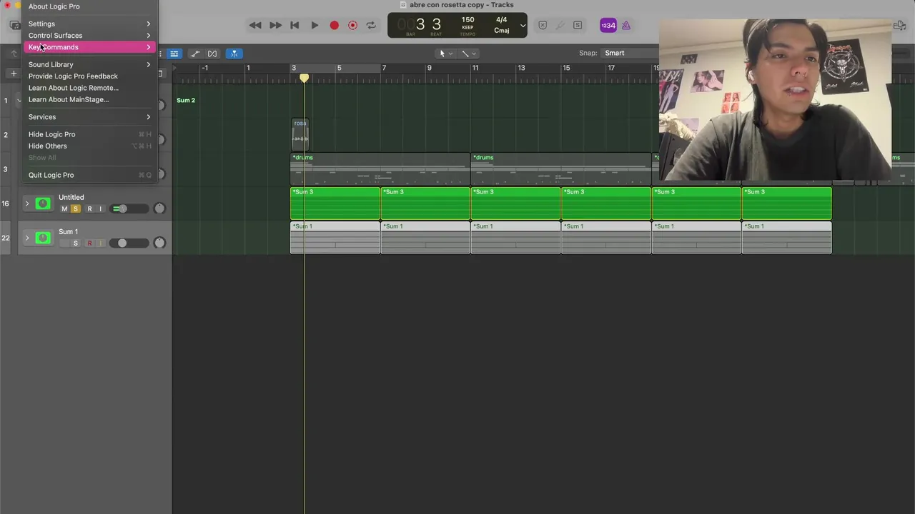915x514 pixels.
Task: Open the Control Surfaces submenu
Action: pyautogui.click(x=89, y=35)
